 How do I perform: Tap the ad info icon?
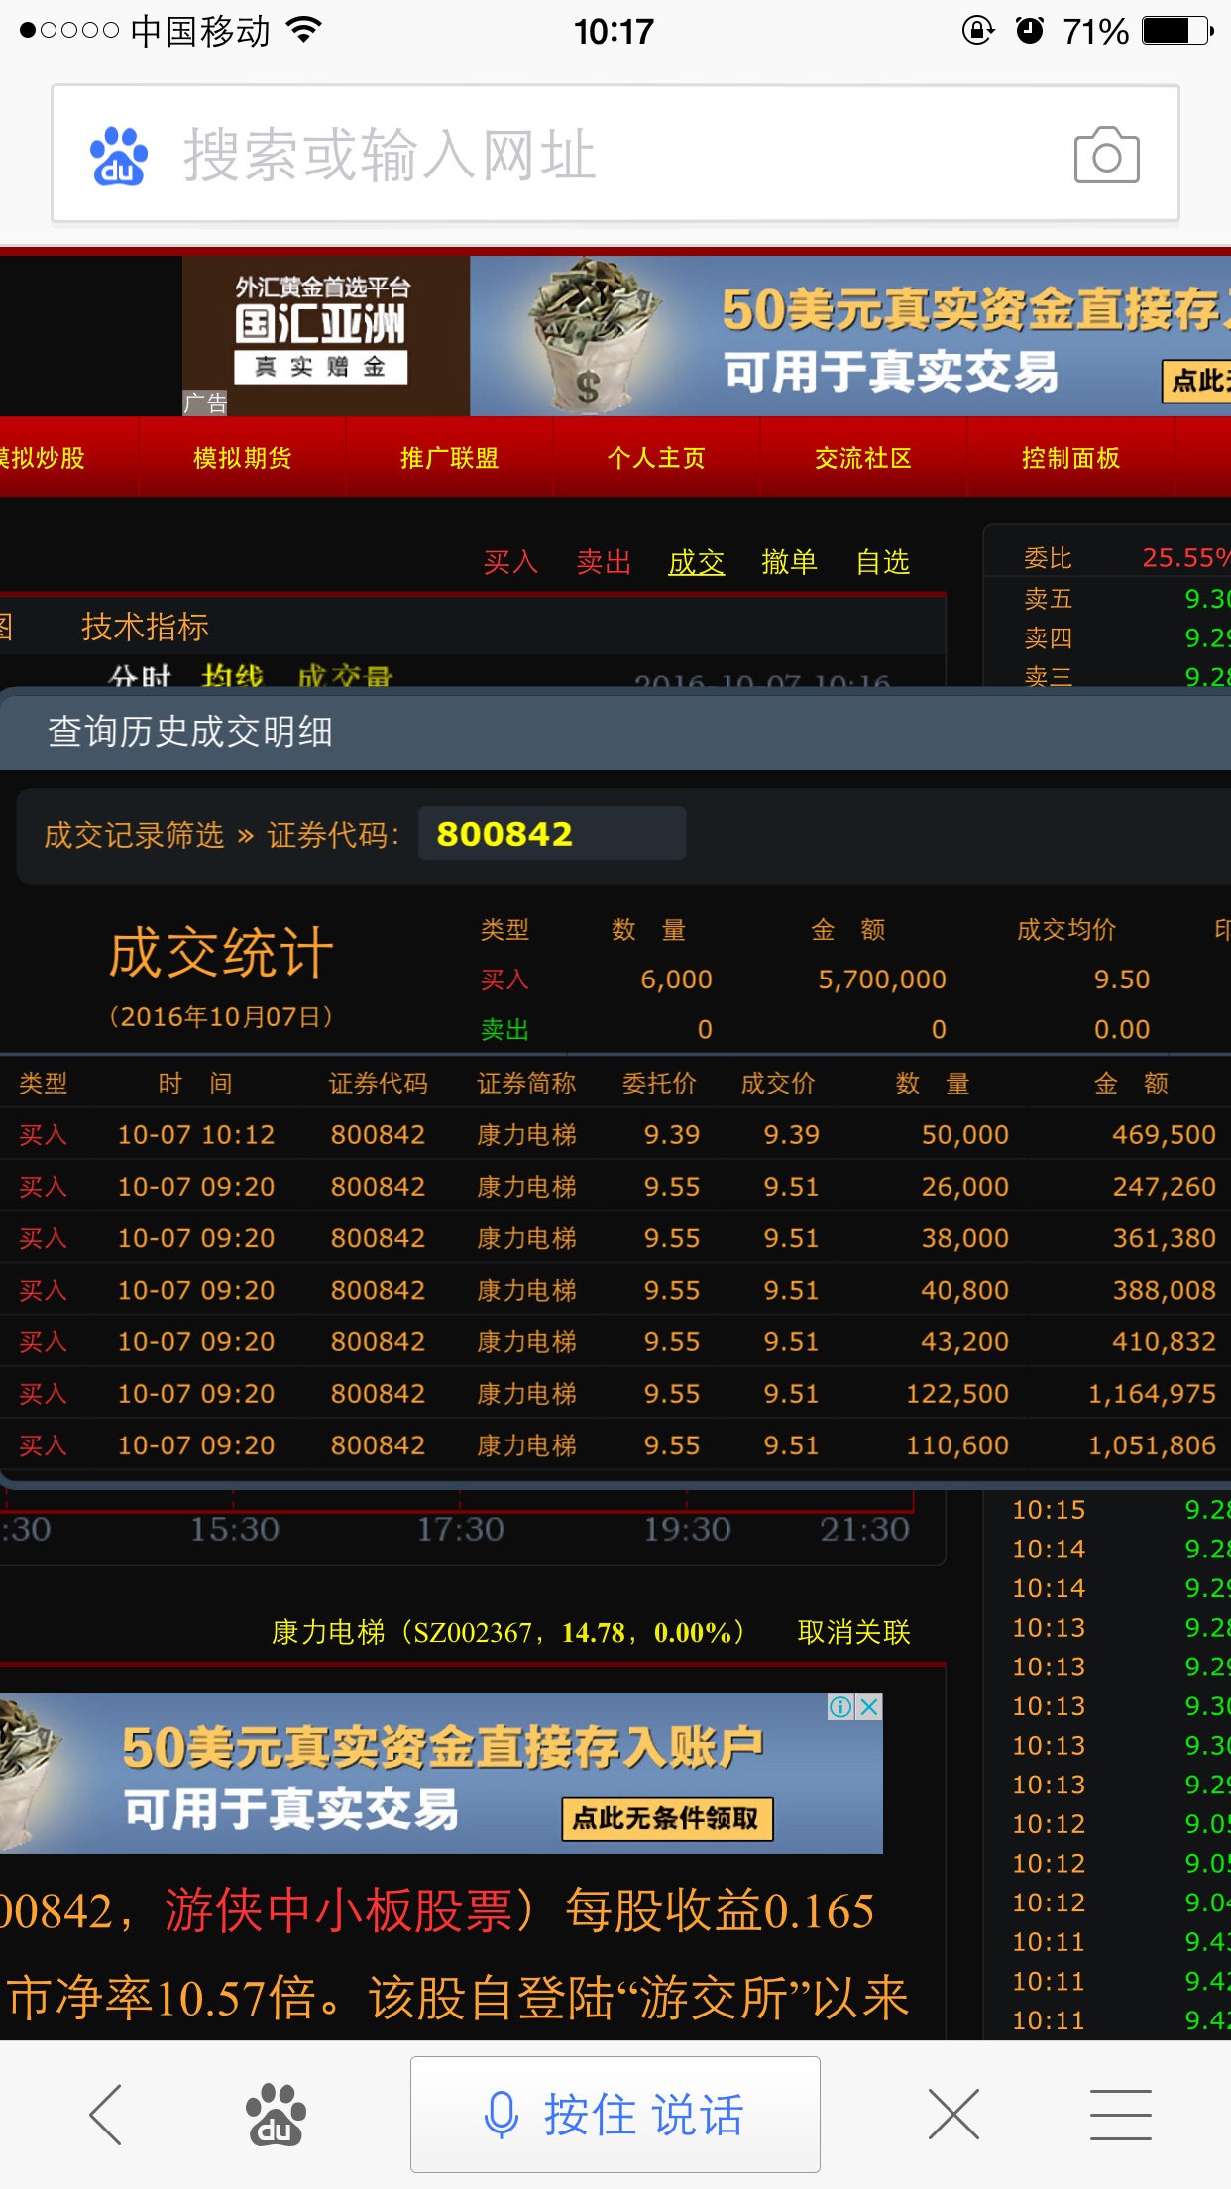(840, 1706)
